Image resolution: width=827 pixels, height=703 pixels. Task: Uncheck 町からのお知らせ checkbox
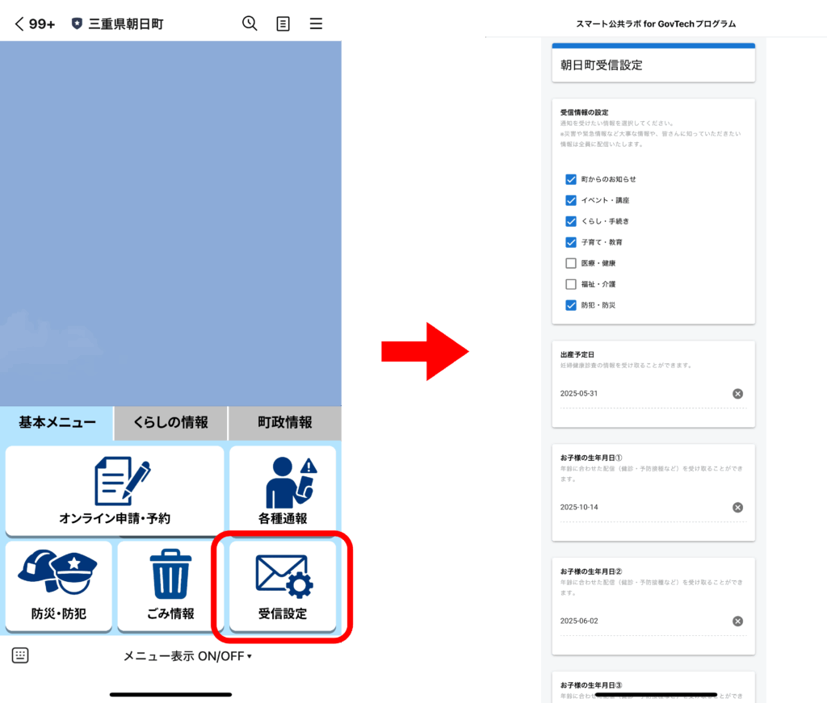click(x=571, y=179)
